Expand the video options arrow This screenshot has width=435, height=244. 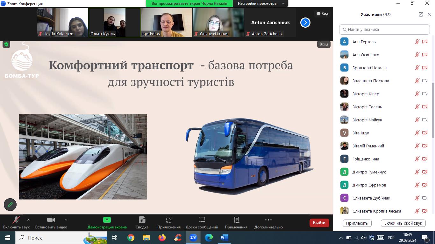point(66,220)
